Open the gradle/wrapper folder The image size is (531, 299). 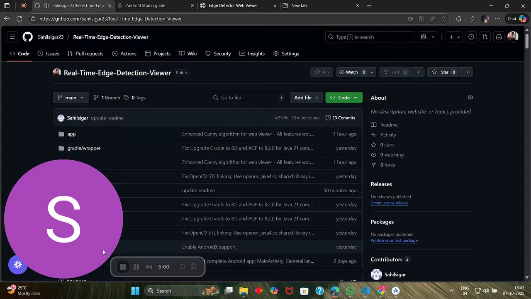coord(84,148)
